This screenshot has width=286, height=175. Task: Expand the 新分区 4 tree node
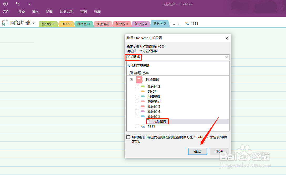137,111
